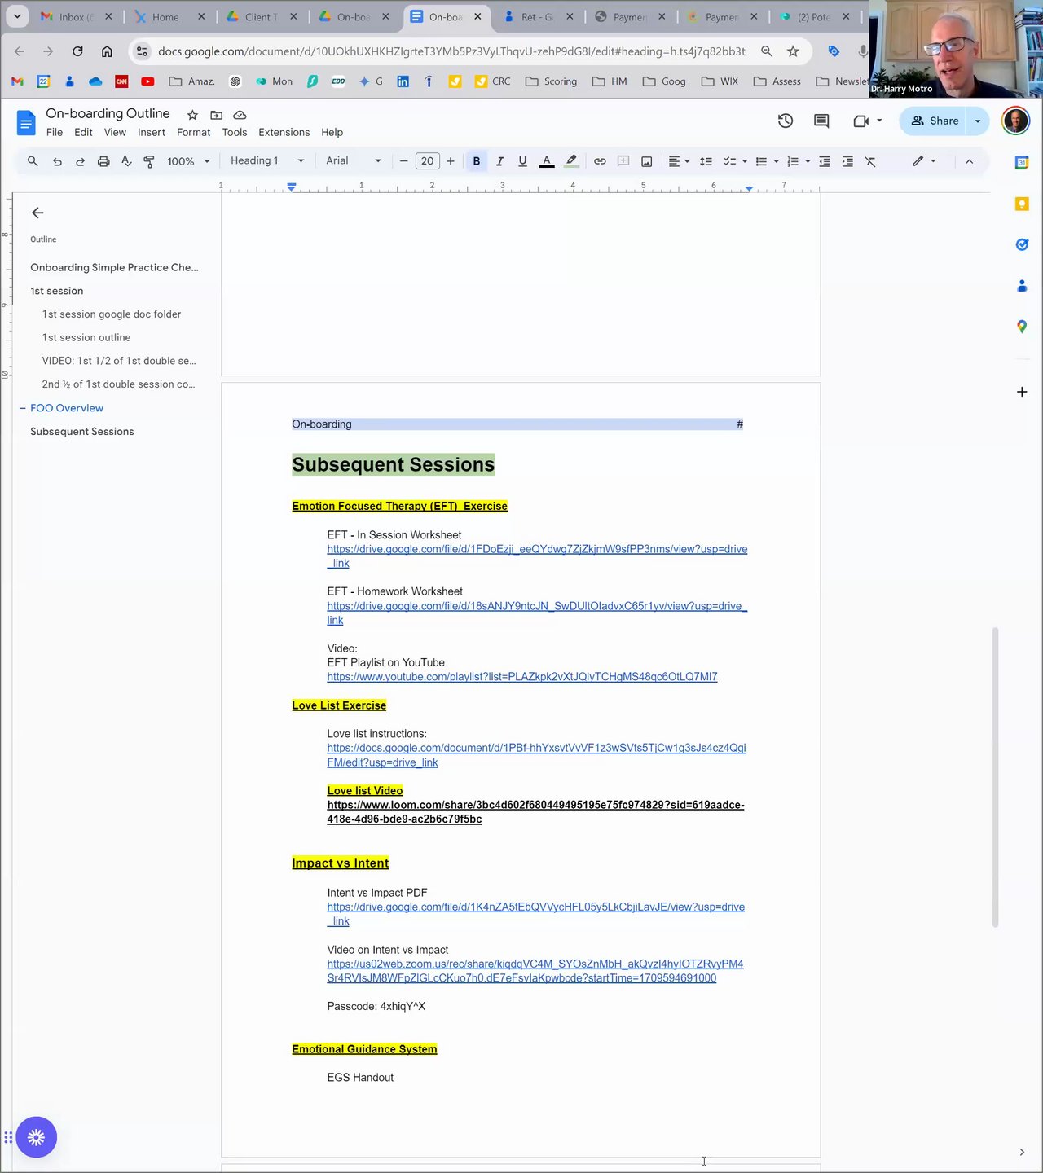Select the paint format roller icon

(x=149, y=161)
